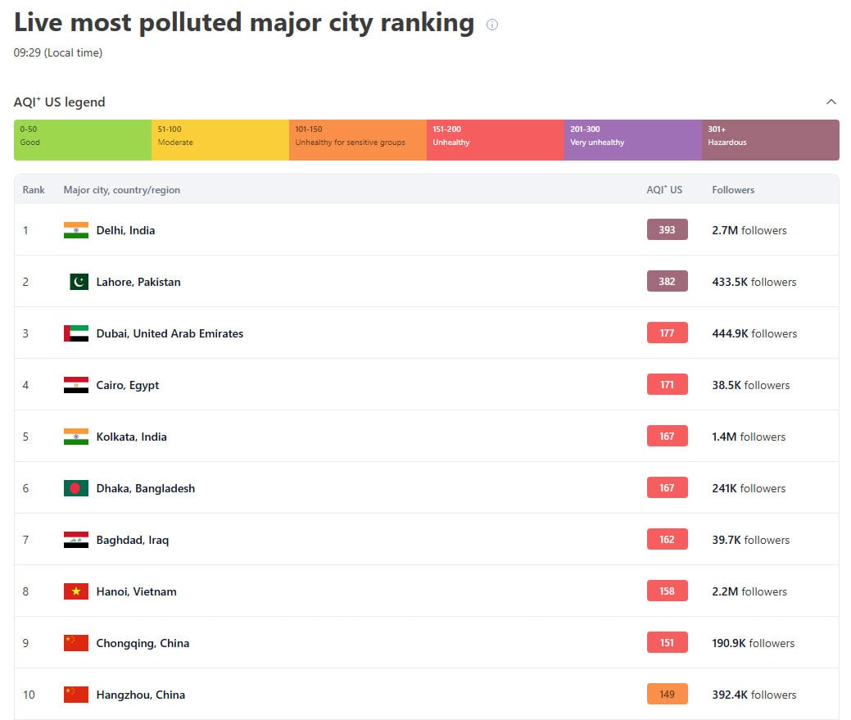851x720 pixels.
Task: Click Delhi's 393 AQI badge
Action: 667,230
